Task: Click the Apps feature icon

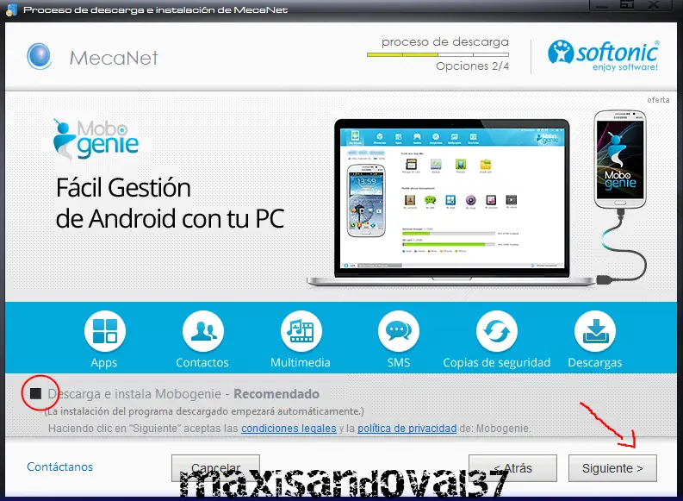Action: coord(104,331)
